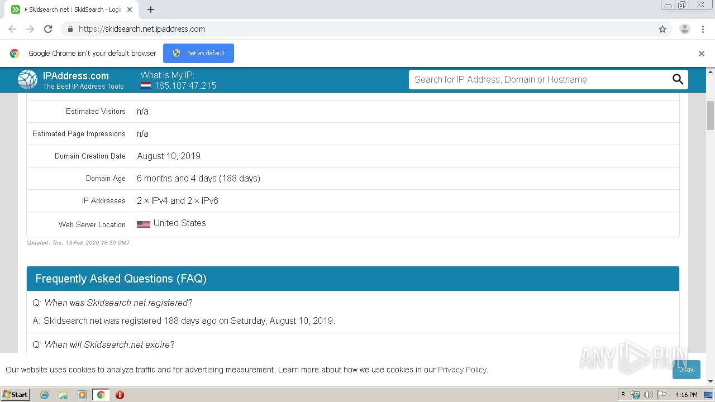Bookmark this page with the star icon

coord(662,29)
